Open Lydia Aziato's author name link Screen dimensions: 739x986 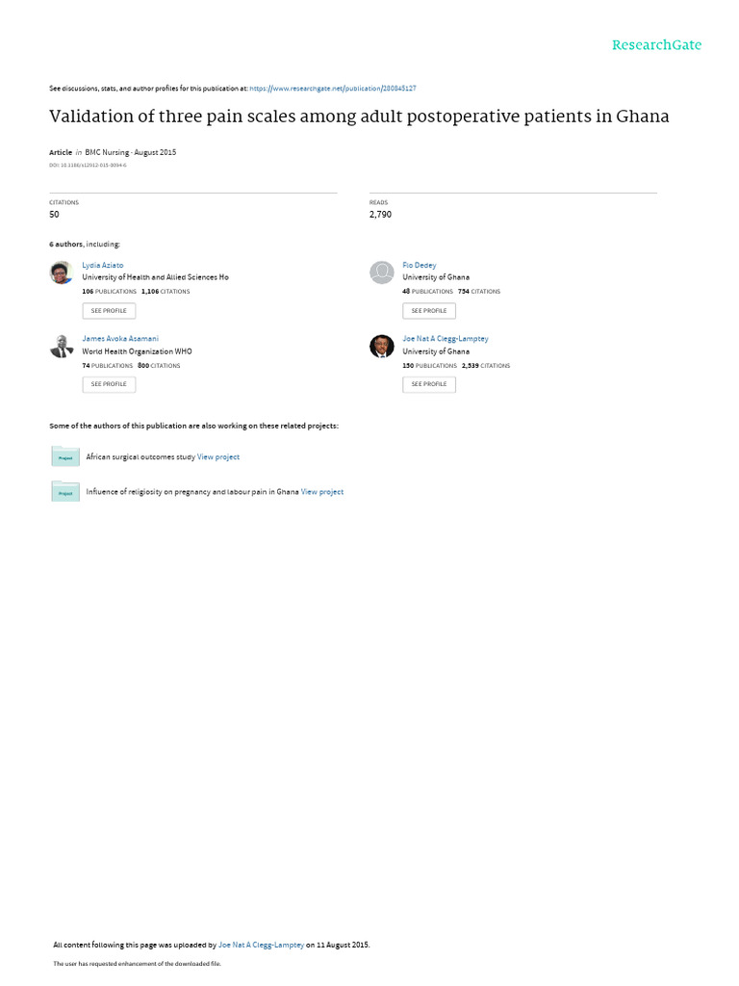click(x=102, y=266)
